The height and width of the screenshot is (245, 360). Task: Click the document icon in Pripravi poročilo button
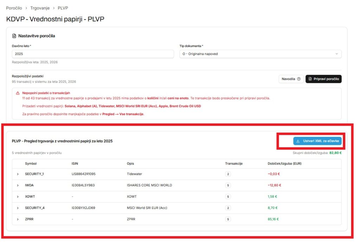(x=310, y=79)
